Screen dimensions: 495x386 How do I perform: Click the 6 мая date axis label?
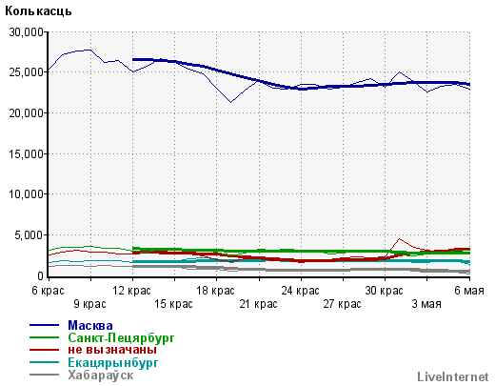pos(469,291)
